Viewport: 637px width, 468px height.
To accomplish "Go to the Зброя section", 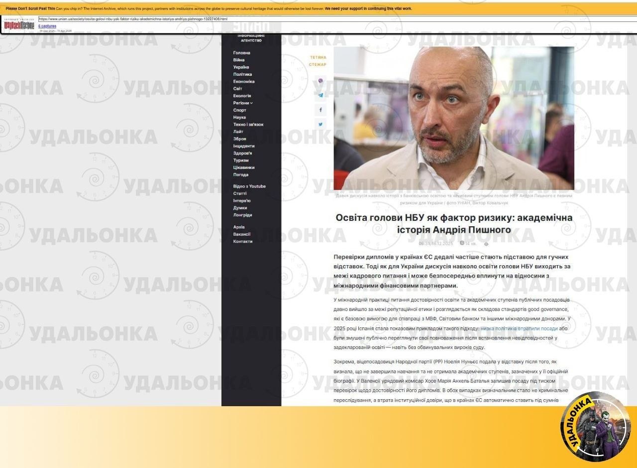I will 240,139.
